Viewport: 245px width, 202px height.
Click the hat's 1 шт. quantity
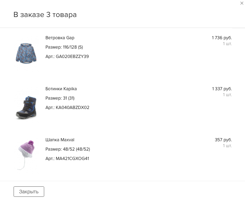[227, 146]
